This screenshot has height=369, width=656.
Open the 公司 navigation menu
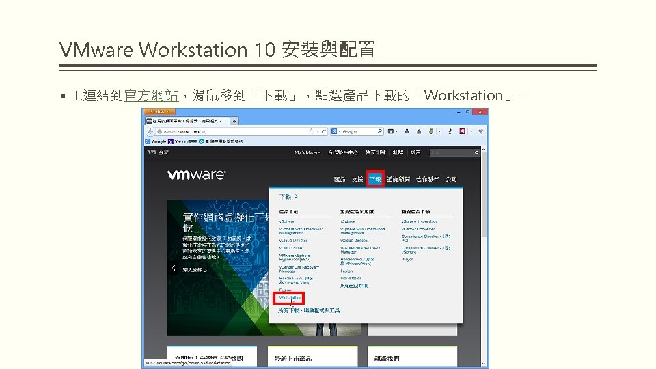(451, 179)
